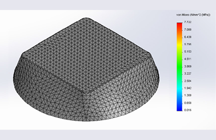Screen dimensions: 216x140
Task: Click the von Mises (N/mm^2 (MPa)) legend title
Action: coord(193,15)
